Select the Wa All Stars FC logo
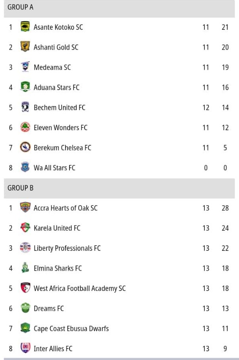The height and width of the screenshot is (360, 239). [x=25, y=167]
